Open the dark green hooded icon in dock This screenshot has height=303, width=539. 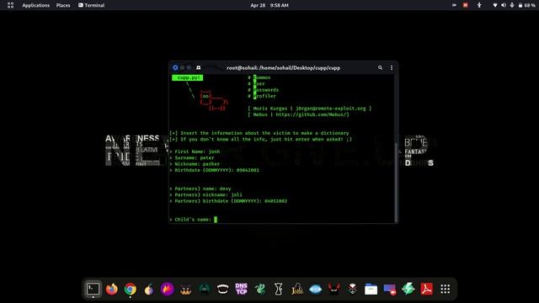click(204, 289)
